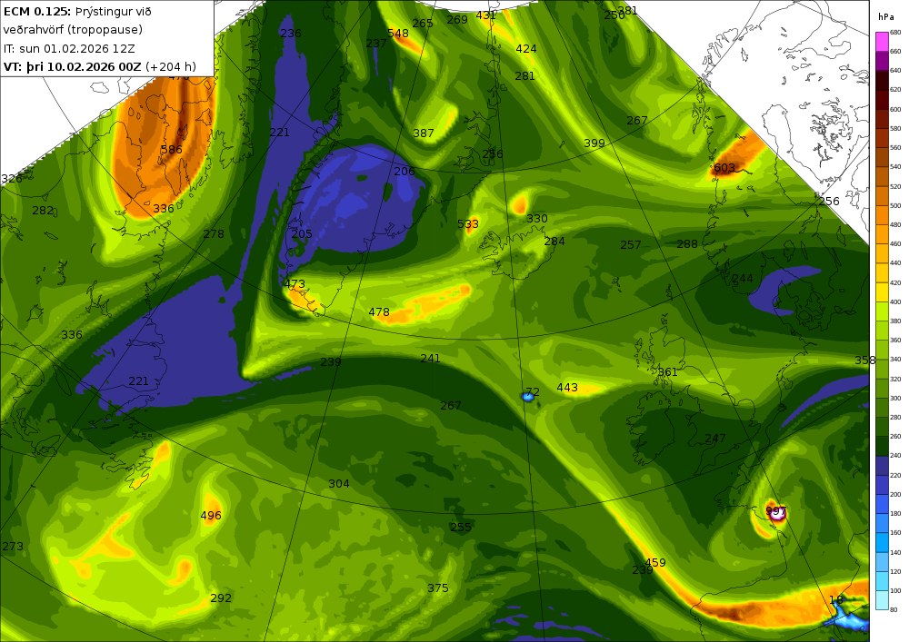Click the IT: sun 01.02.2026 12Z line
Viewport: 909px width, 642px height.
click(x=69, y=49)
